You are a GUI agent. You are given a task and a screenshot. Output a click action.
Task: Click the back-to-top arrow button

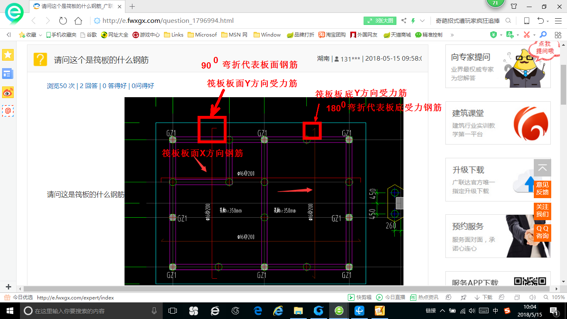click(x=542, y=168)
